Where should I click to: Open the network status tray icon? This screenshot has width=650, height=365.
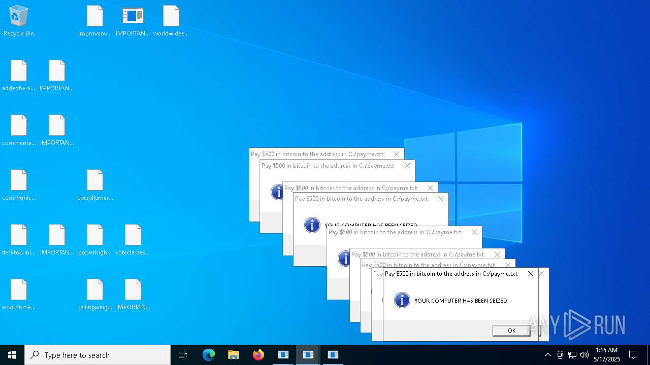(572, 355)
